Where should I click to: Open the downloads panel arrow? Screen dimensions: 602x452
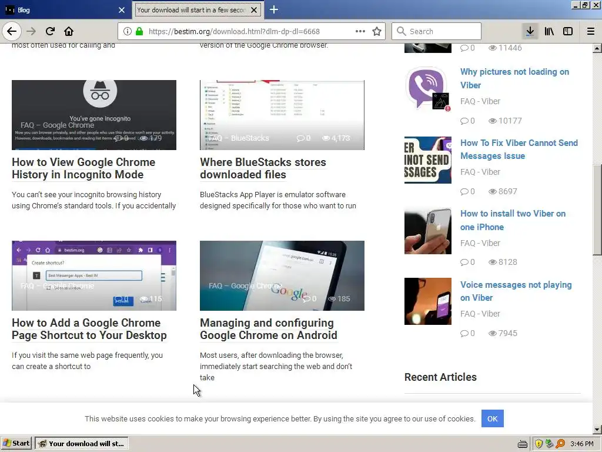click(x=530, y=32)
